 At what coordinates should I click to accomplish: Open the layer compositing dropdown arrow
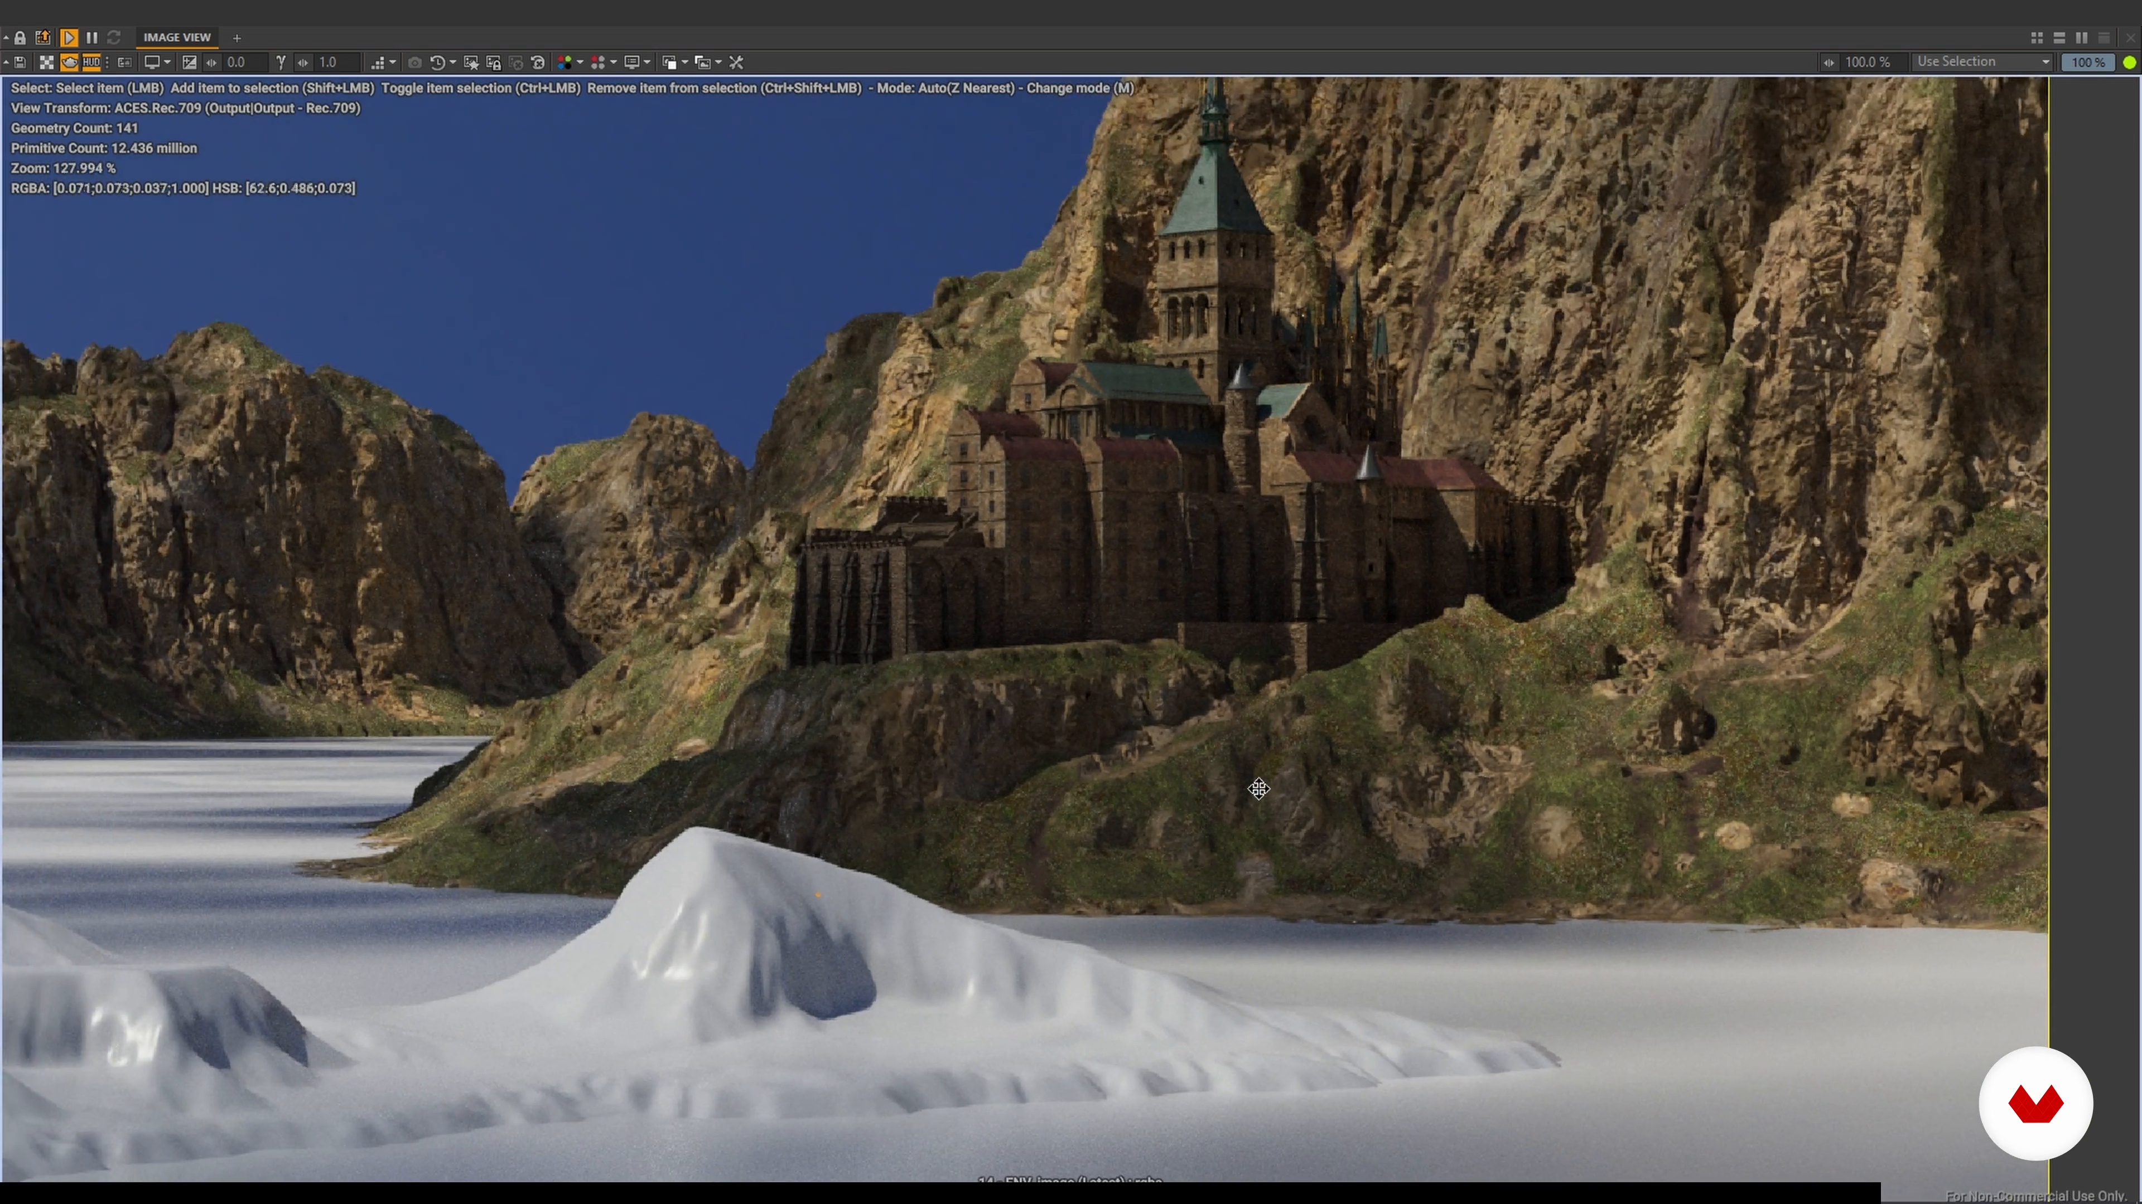pyautogui.click(x=685, y=62)
